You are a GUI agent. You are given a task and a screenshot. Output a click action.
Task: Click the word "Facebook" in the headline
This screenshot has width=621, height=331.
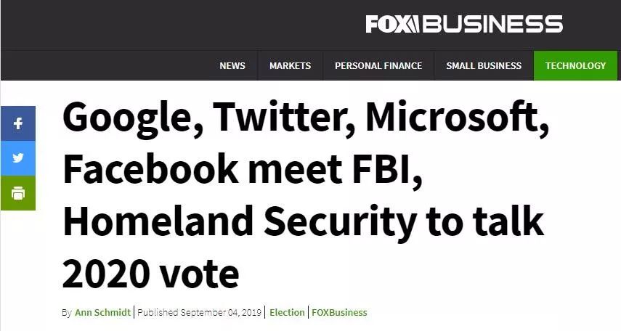[150, 170]
